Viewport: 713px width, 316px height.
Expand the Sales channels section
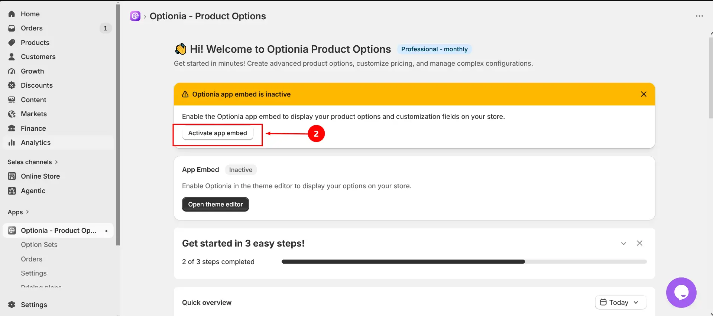point(33,162)
